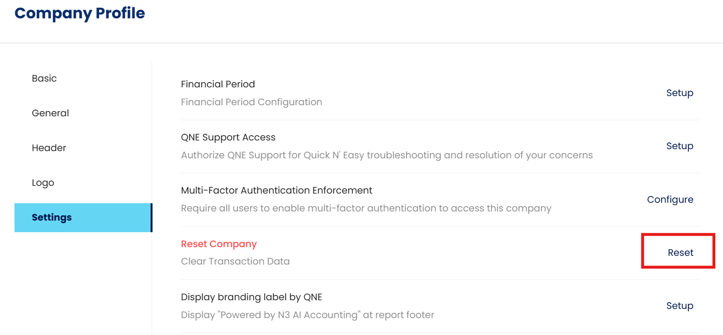Click the Settings tab

click(x=52, y=217)
